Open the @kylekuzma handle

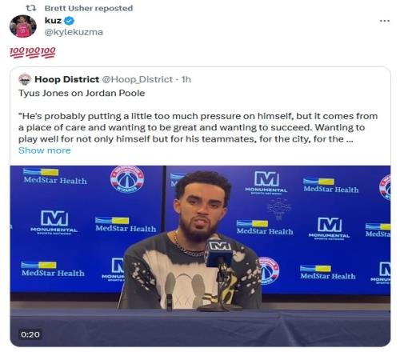[x=74, y=32]
